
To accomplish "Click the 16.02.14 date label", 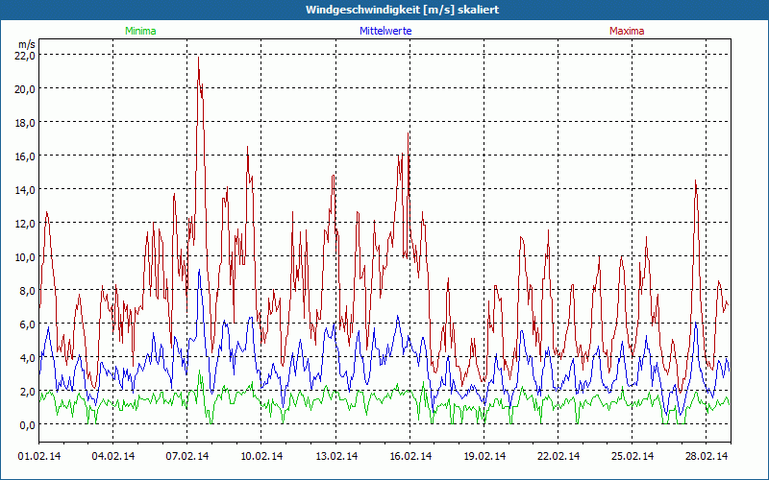I will tap(410, 456).
